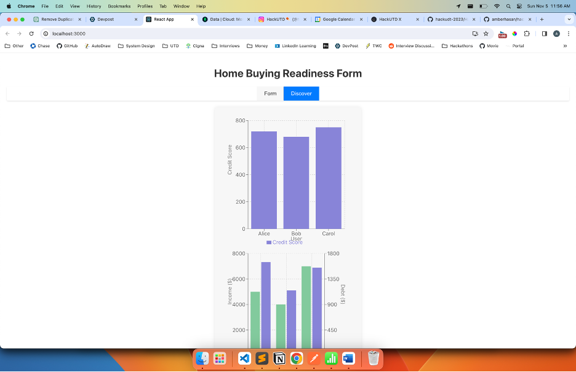Screen dimensions: 576x372
Task: Open the Interview Discussi... Reddit bookmark
Action: (412, 46)
